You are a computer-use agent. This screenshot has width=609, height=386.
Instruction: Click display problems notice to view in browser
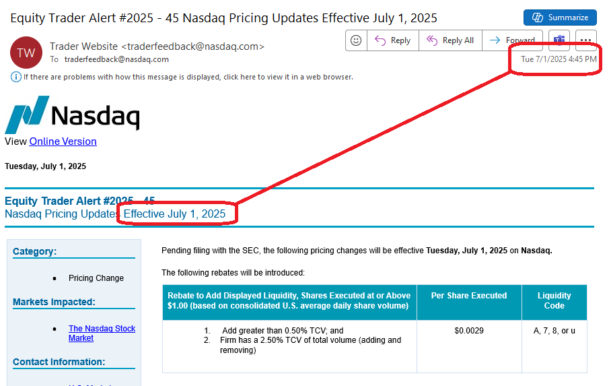point(188,77)
